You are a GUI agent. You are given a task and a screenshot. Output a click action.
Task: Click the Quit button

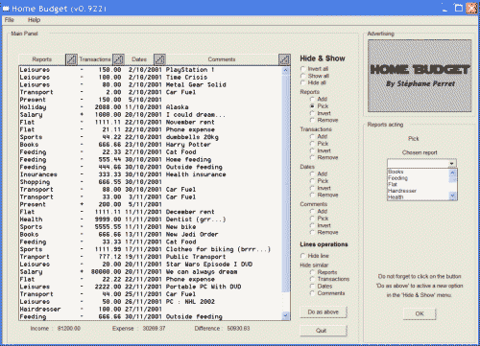pyautogui.click(x=324, y=331)
